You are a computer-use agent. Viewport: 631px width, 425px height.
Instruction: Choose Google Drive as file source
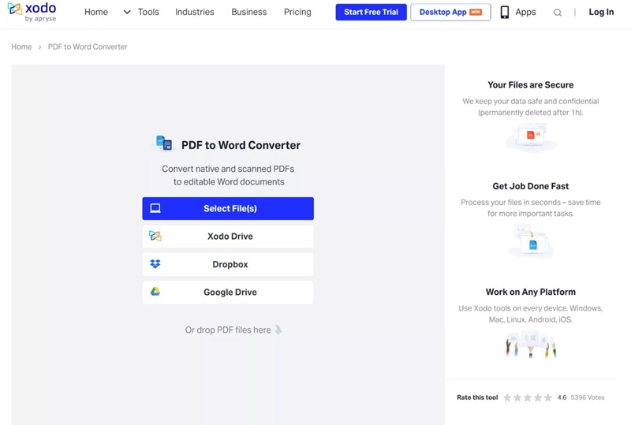(228, 293)
